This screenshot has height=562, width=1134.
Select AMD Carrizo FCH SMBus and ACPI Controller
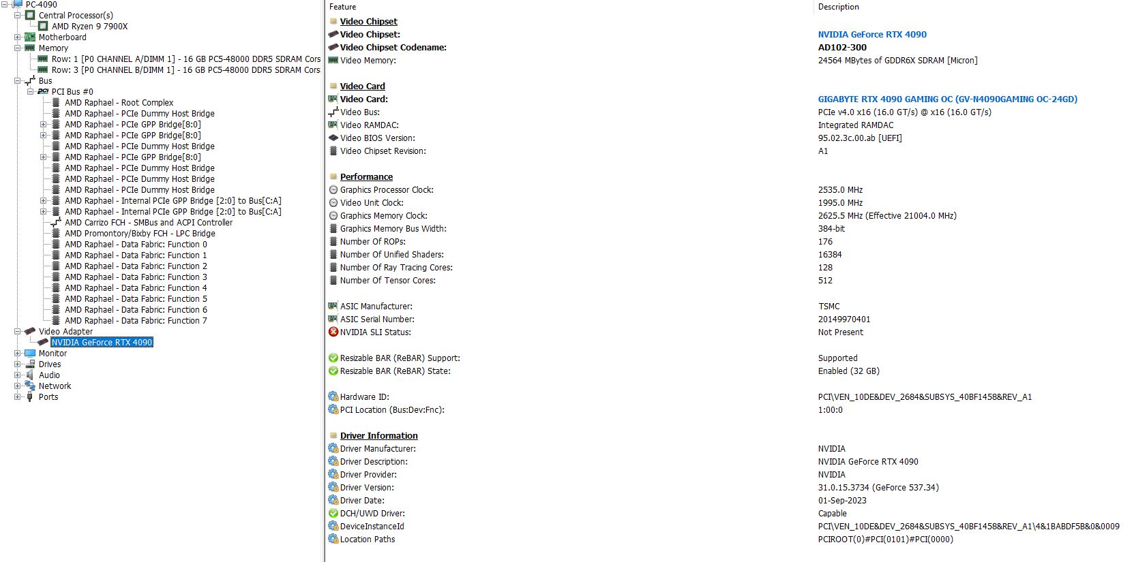(149, 222)
